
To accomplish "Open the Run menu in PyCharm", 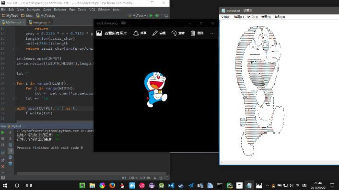I will [x=72, y=10].
